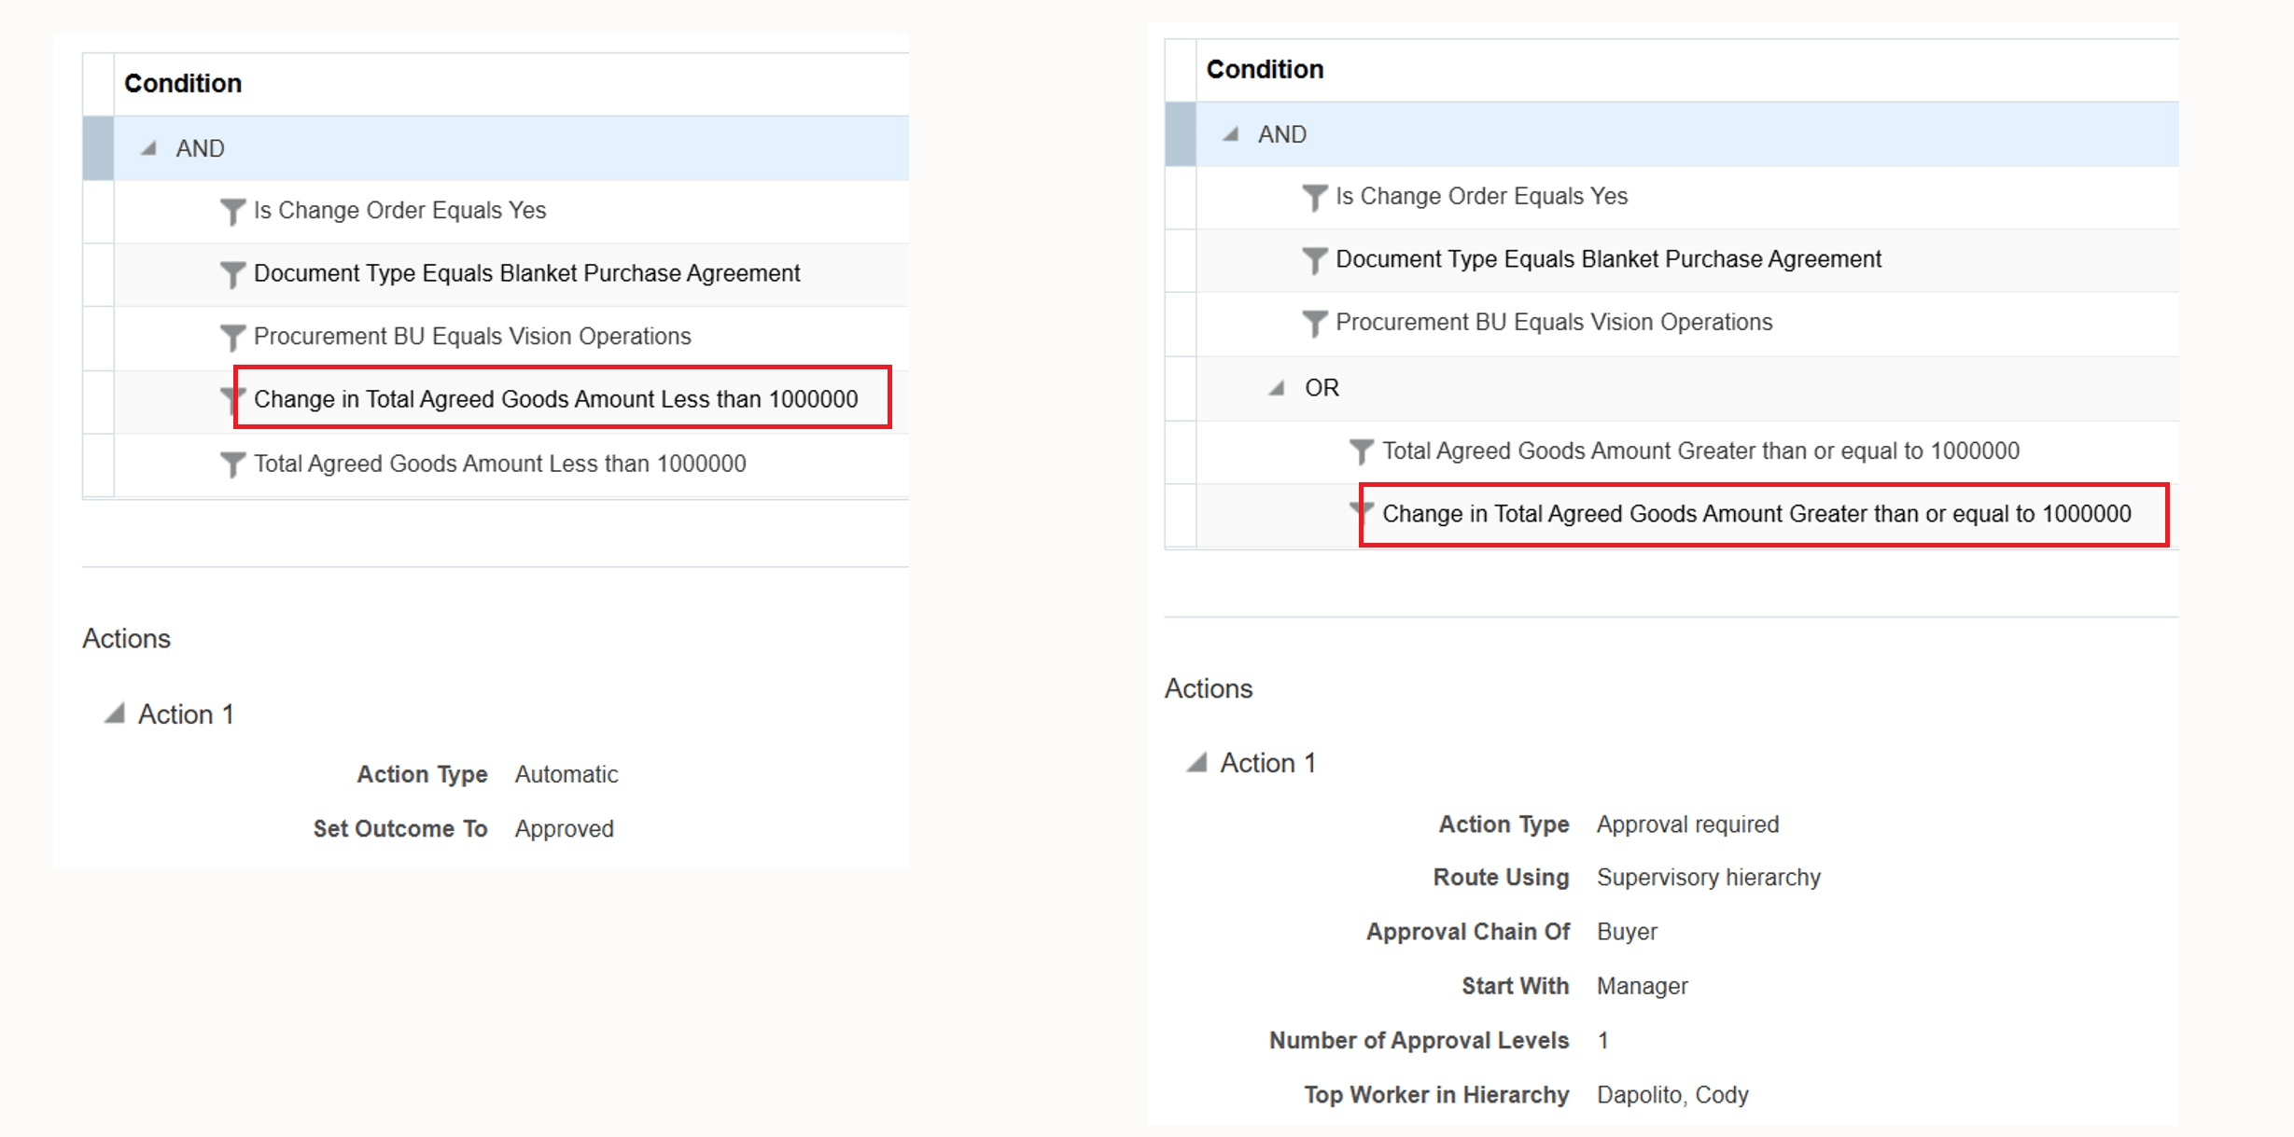
Task: Click the Dapolito, Cody hierarchy worker link
Action: tap(1673, 1094)
